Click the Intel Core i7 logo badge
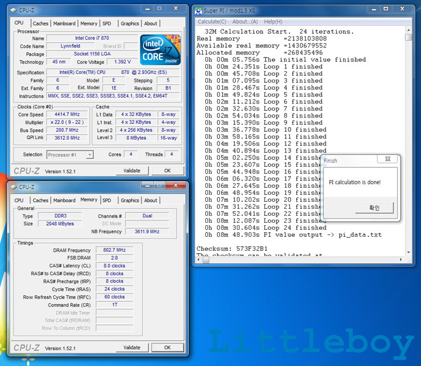 click(x=160, y=50)
